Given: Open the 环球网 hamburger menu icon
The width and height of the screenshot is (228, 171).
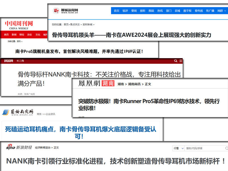Looking at the screenshot, I should click(x=180, y=61).
